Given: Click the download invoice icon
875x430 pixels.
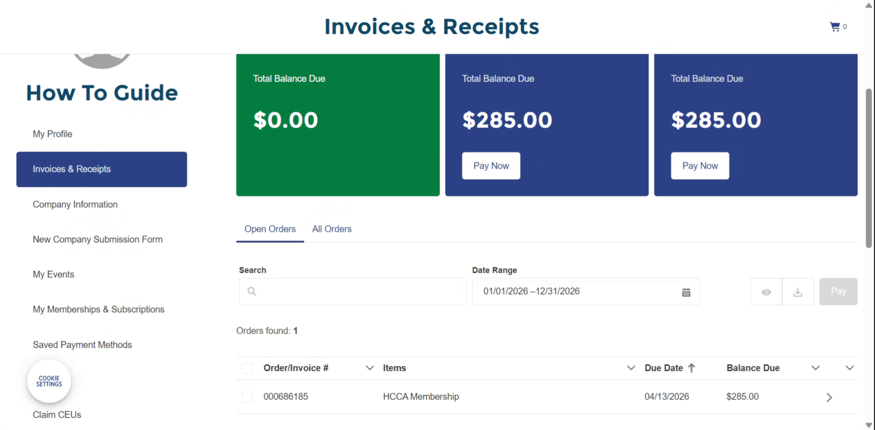Looking at the screenshot, I should (798, 292).
